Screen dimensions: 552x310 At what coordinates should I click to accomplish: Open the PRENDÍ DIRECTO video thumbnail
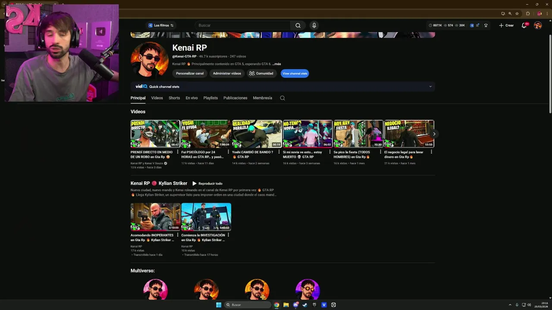coord(155,134)
